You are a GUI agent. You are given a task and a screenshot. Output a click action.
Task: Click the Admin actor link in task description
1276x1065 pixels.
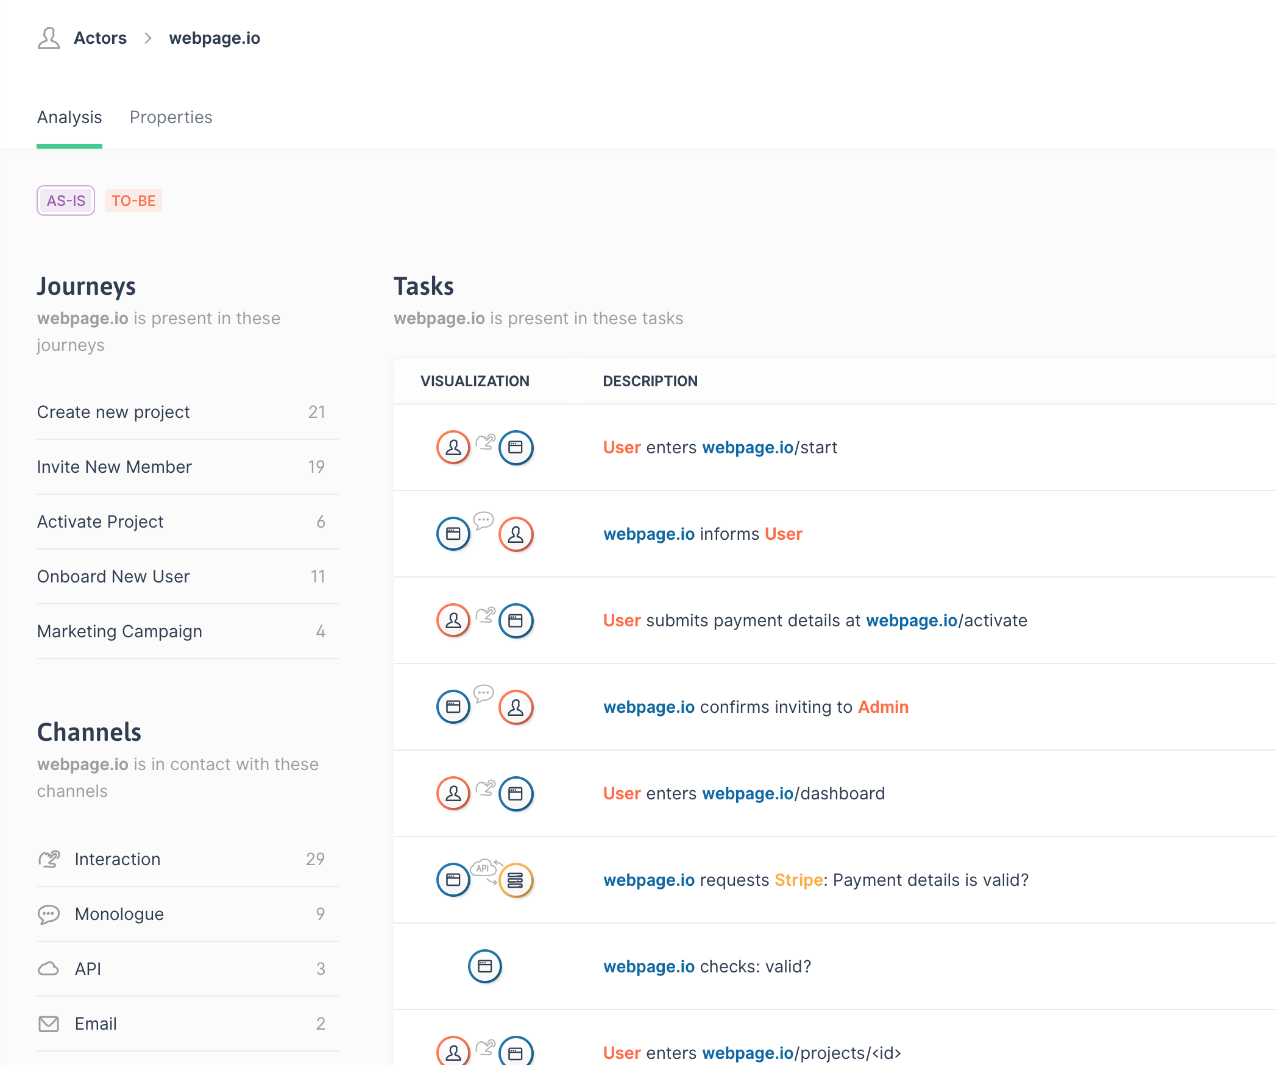883,707
